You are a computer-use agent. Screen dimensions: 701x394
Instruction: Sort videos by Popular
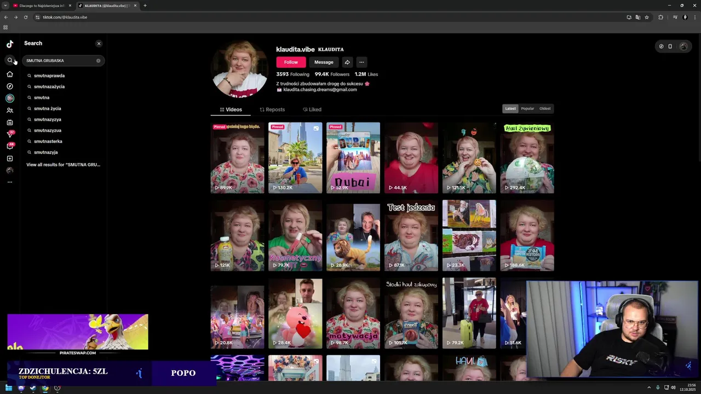coord(527,108)
